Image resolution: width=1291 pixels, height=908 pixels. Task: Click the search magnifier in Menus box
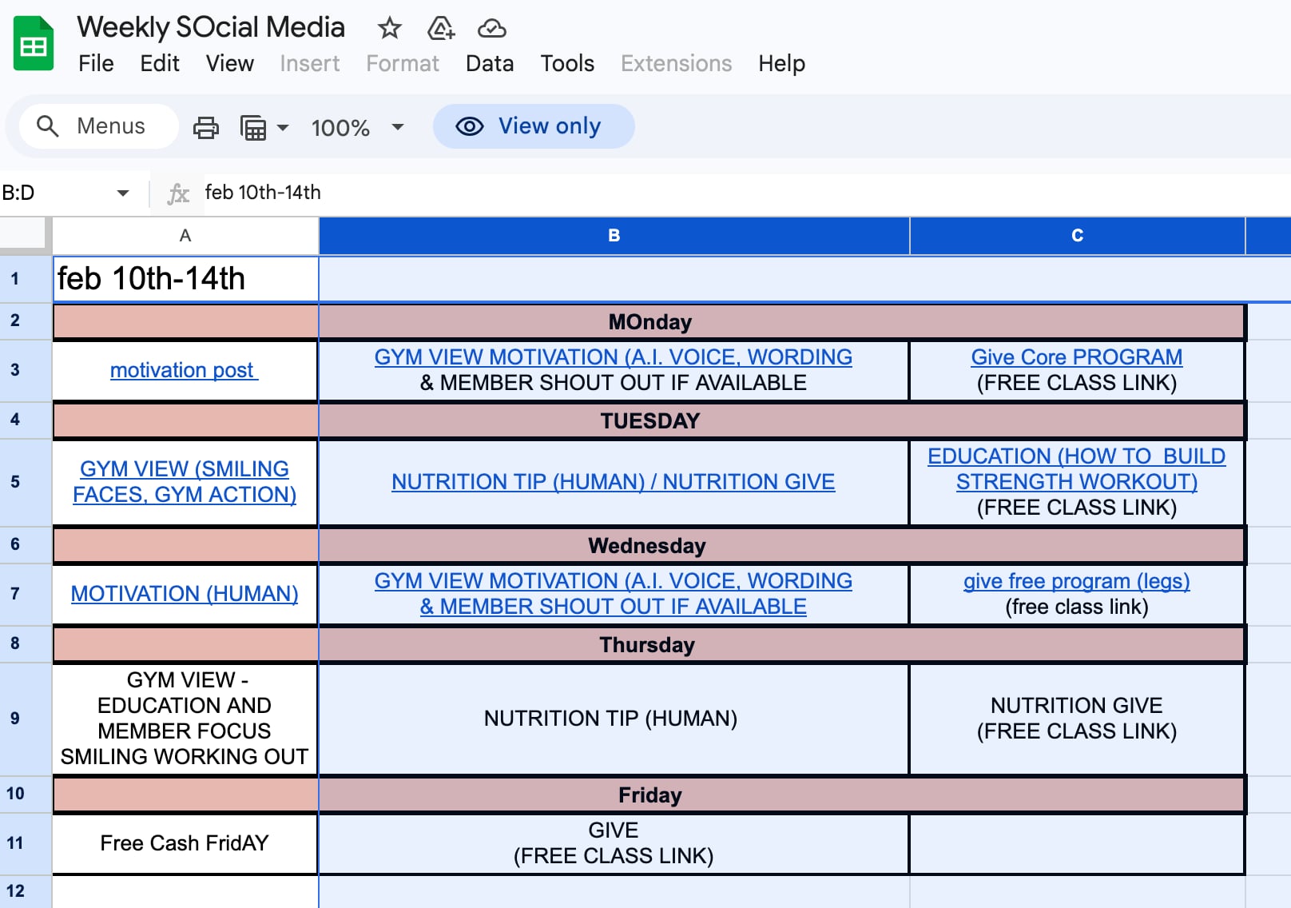pos(48,126)
